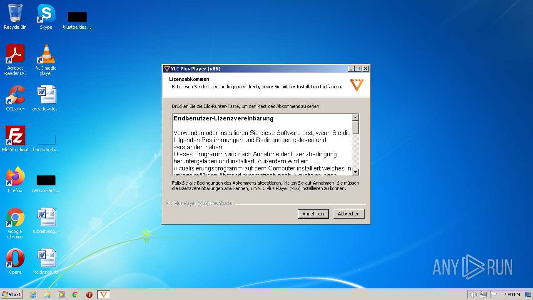The image size is (533, 300).
Task: Launch CCleaner from the desktop
Action: 15,98
